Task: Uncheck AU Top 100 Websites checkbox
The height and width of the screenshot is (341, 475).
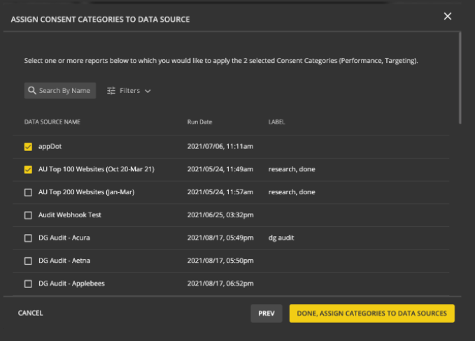Action: coord(28,170)
